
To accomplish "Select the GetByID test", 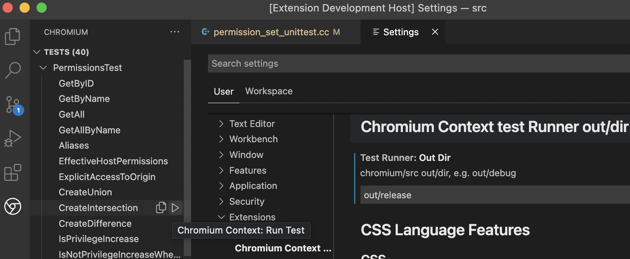I will [76, 84].
